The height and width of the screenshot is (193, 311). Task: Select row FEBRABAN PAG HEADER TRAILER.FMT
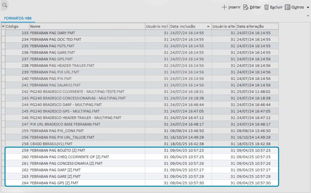[140, 65]
